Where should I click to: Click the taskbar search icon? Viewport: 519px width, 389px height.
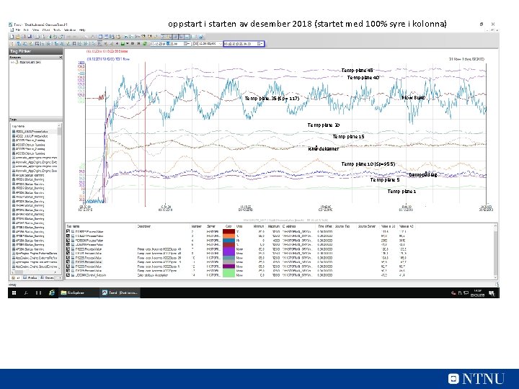coord(26,292)
